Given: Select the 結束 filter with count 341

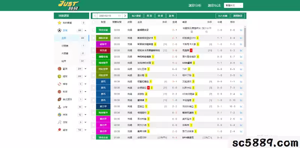Looking at the screenshot, I should tap(72, 61).
